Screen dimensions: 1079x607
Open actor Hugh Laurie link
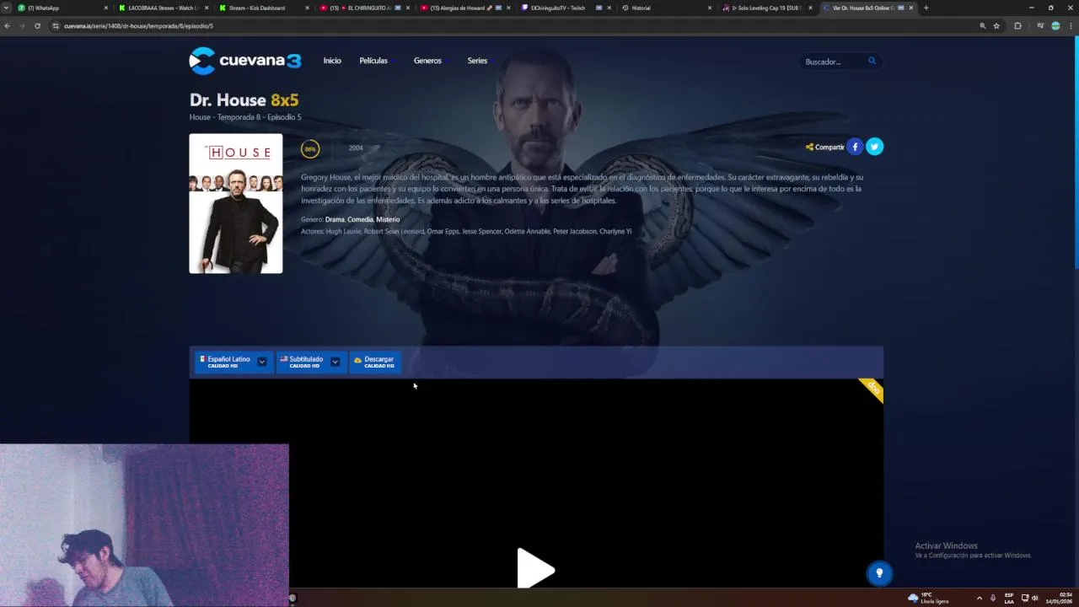343,231
